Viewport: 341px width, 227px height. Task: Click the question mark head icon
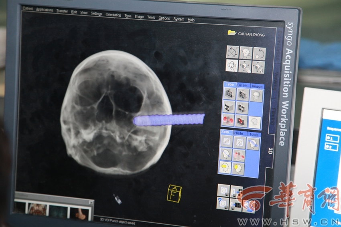click(223, 203)
